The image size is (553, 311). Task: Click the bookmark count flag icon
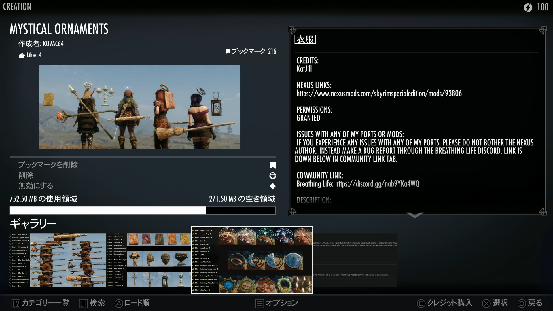click(x=228, y=51)
